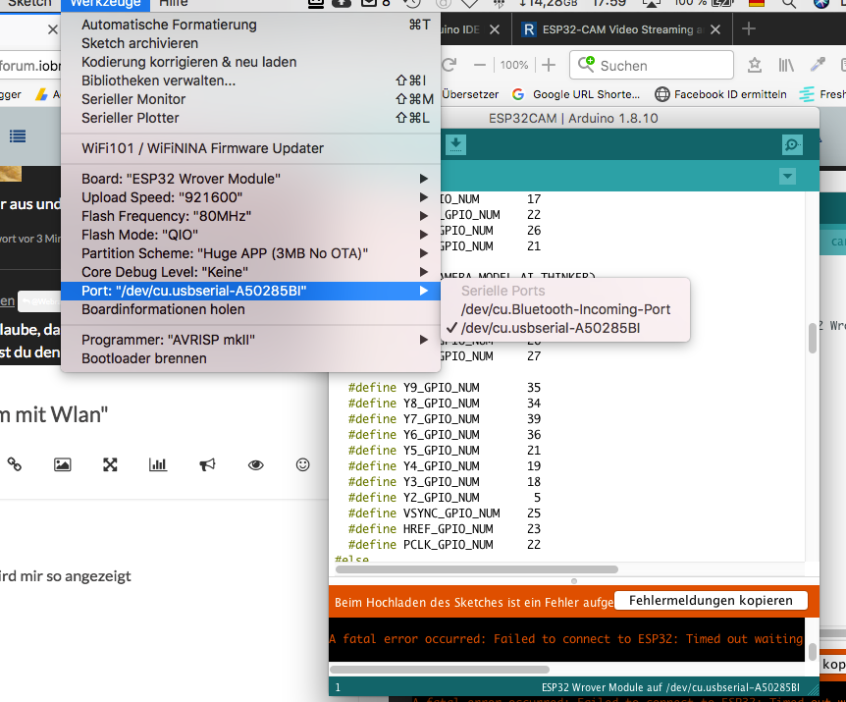Screen dimensions: 846x702
Task: Click Fehlermeldungen kopieren button
Action: point(711,600)
